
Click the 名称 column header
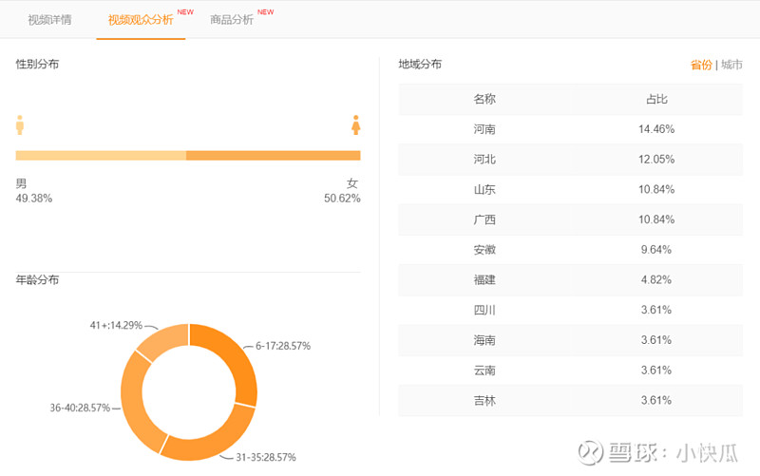tap(484, 100)
